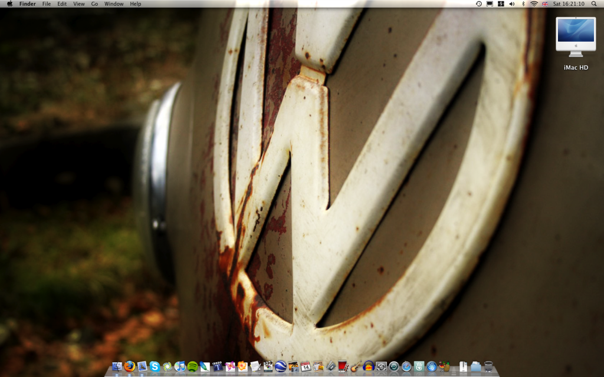
Task: Open the File menu
Action: [47, 4]
